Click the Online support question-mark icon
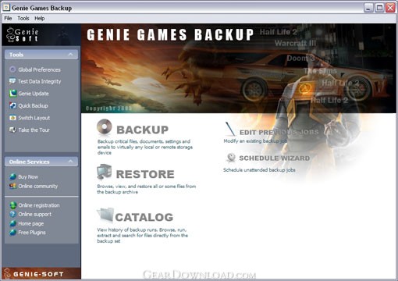Screen dimensions: 398x281 [x=12, y=214]
